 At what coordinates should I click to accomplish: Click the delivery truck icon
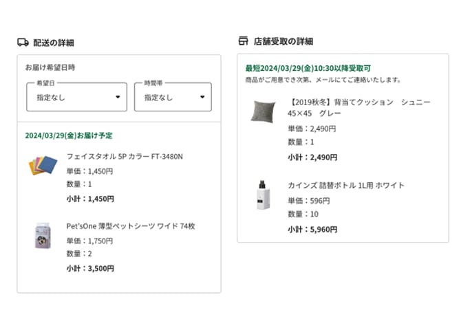point(23,42)
